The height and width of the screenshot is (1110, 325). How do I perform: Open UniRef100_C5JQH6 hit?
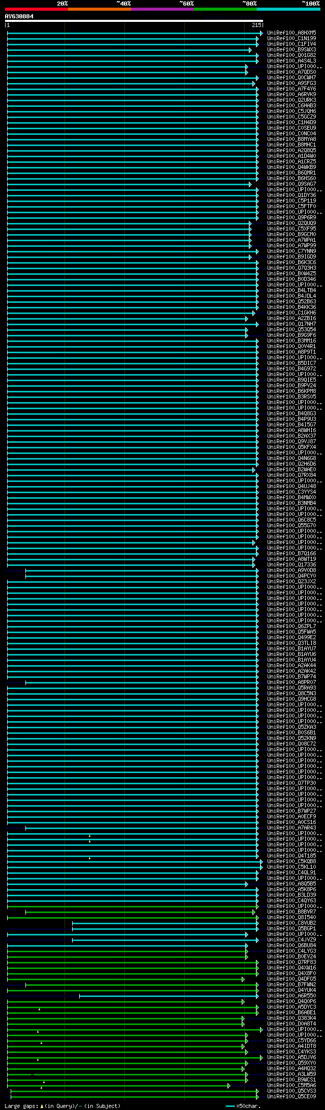[x=291, y=111]
